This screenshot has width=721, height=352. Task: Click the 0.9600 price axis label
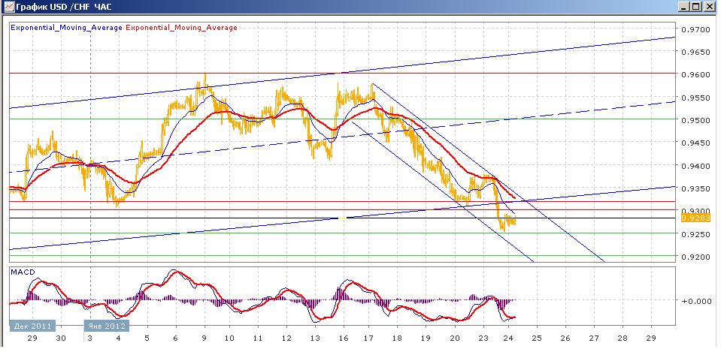click(695, 75)
